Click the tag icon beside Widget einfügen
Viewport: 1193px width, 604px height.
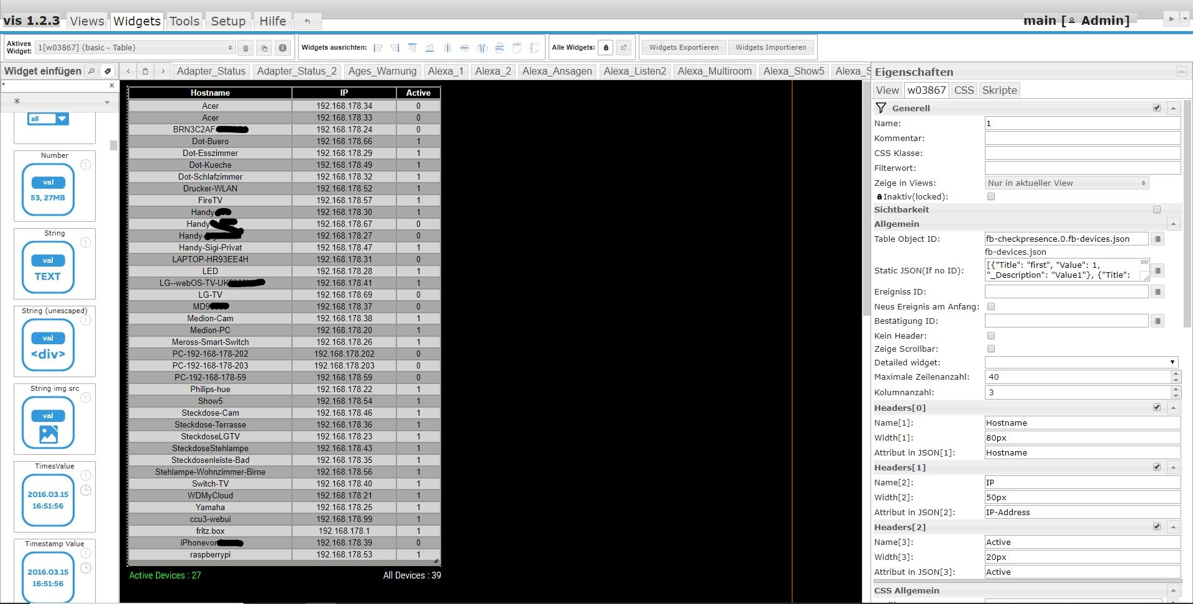[x=107, y=71]
